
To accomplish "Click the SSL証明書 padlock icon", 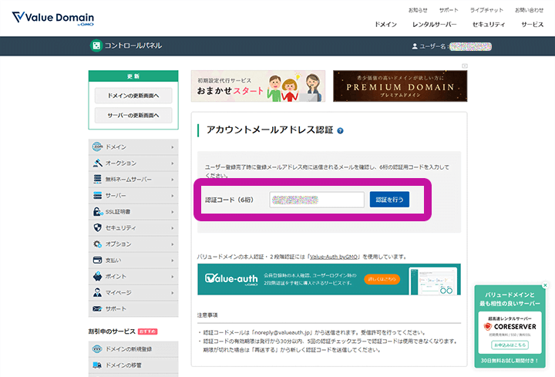I will 98,211.
